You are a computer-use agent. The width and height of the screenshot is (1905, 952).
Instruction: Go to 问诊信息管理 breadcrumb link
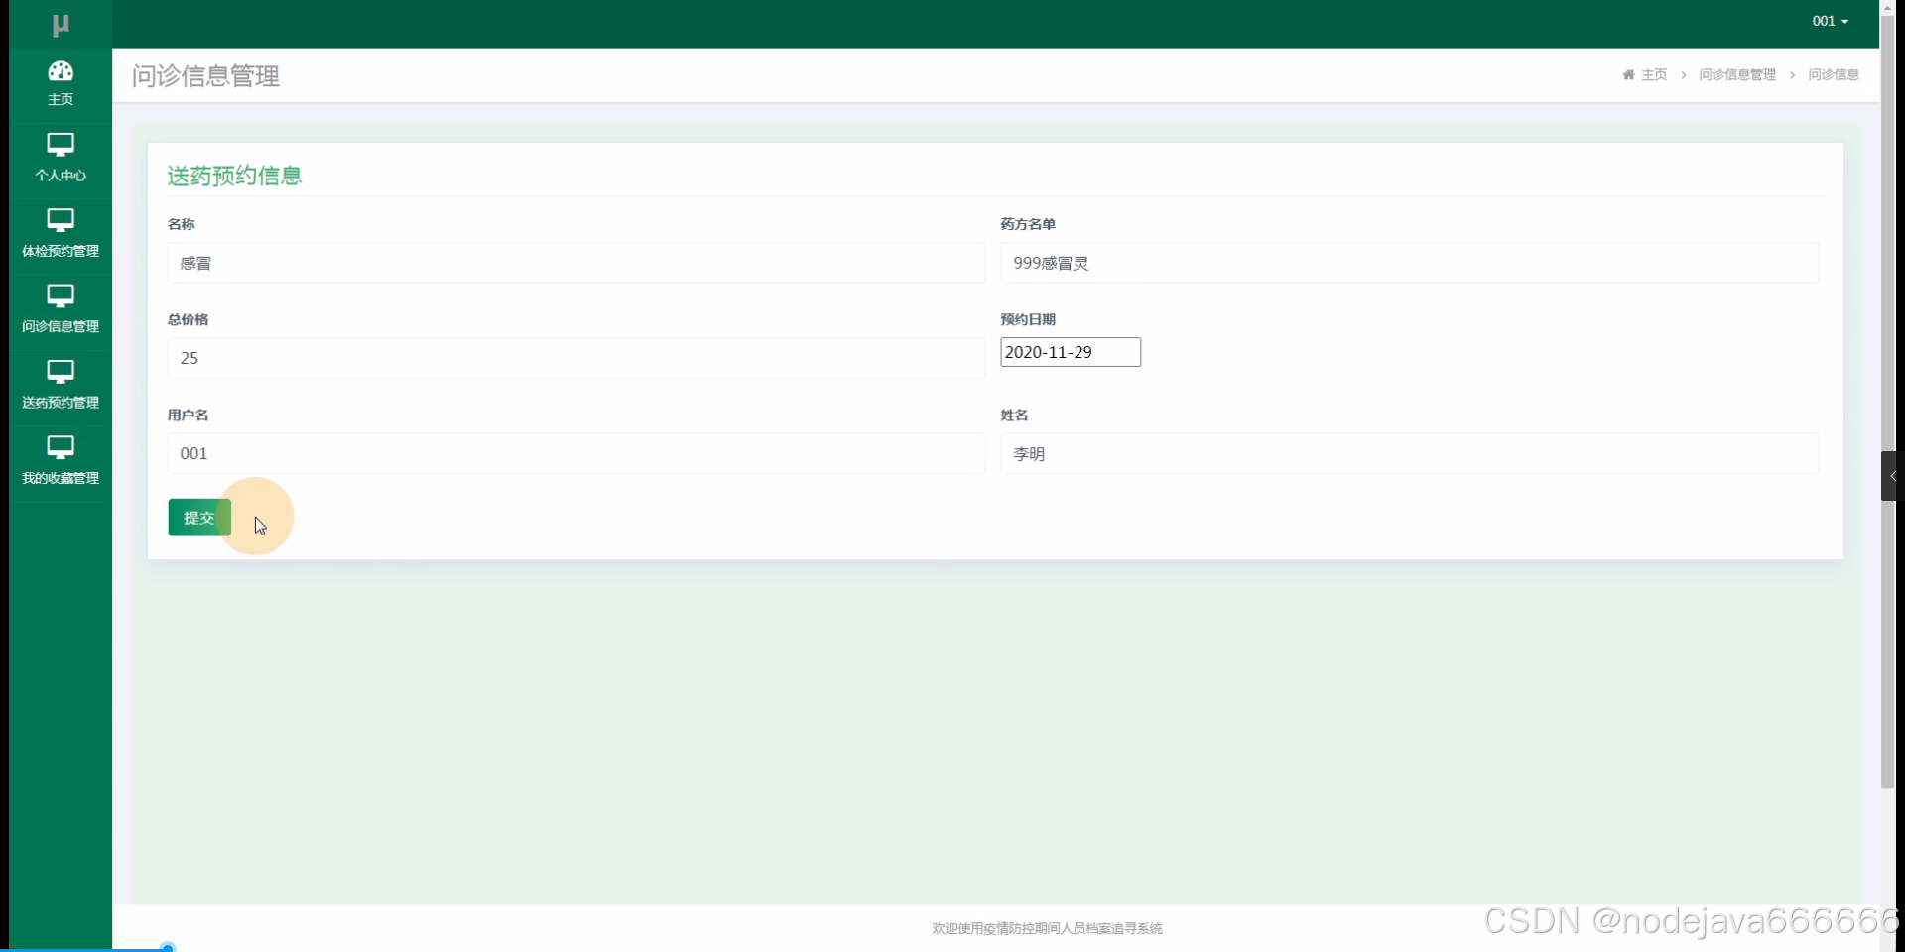(1737, 75)
